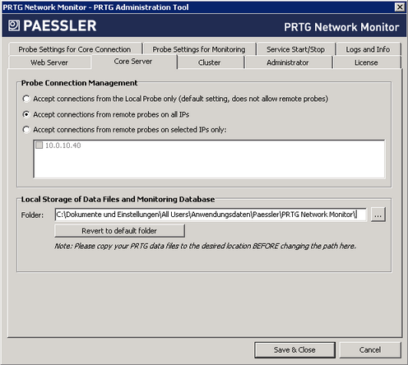Switch to the Web Server tab
This screenshot has width=408, height=365.
[x=49, y=62]
